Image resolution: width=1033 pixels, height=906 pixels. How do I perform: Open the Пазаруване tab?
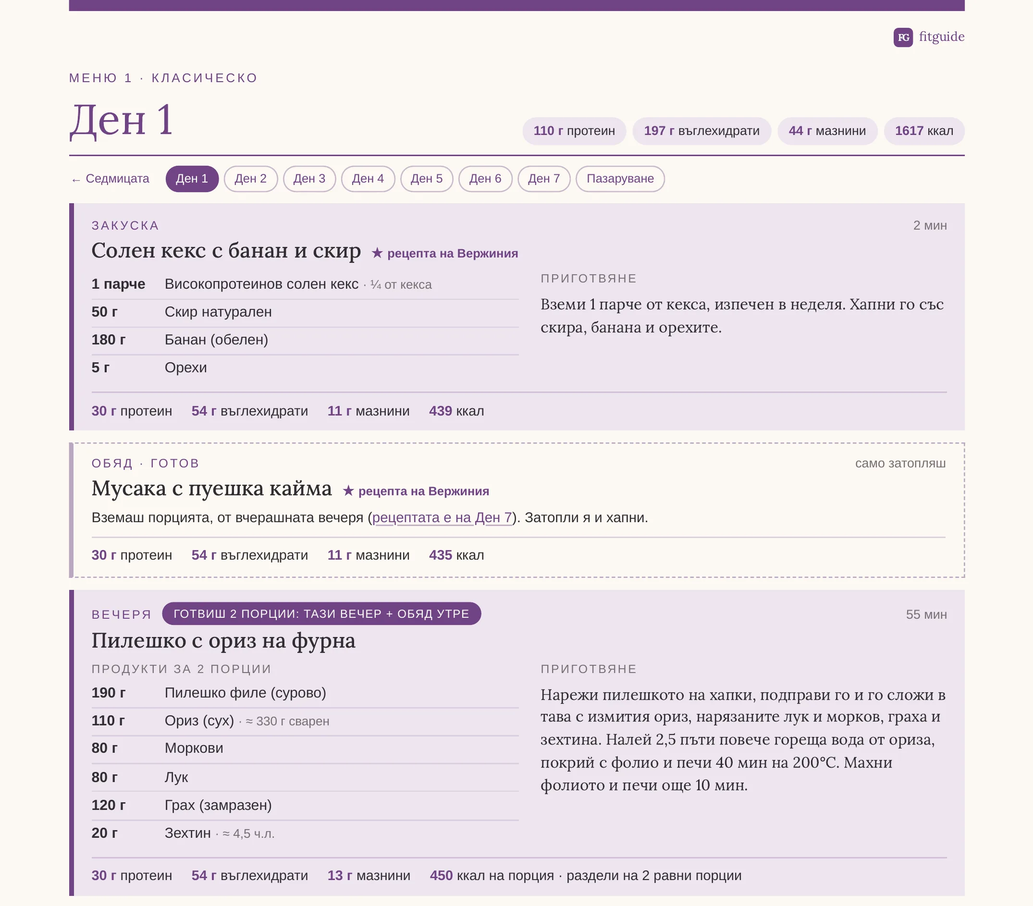[x=620, y=179]
